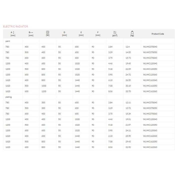Select the paint section row label

(x=8, y=41)
